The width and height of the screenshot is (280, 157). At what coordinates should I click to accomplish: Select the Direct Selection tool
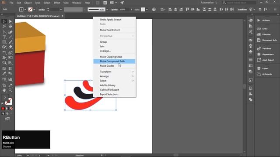pyautogui.click(x=10, y=21)
